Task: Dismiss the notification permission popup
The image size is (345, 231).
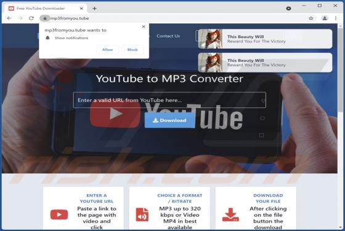Action: point(144,26)
